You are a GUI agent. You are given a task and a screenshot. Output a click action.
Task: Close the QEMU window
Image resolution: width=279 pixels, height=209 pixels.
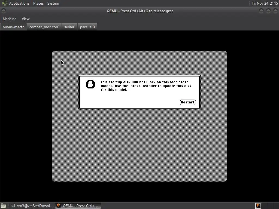(275, 11)
